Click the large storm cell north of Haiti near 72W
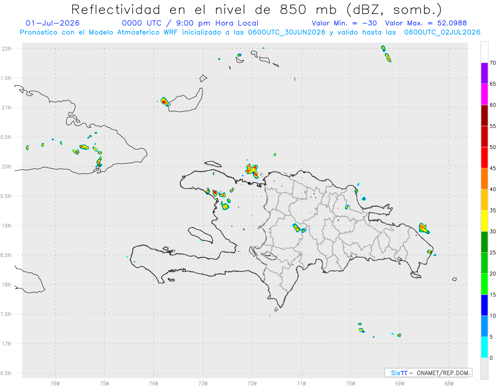The height and width of the screenshot is (389, 504). [x=252, y=171]
